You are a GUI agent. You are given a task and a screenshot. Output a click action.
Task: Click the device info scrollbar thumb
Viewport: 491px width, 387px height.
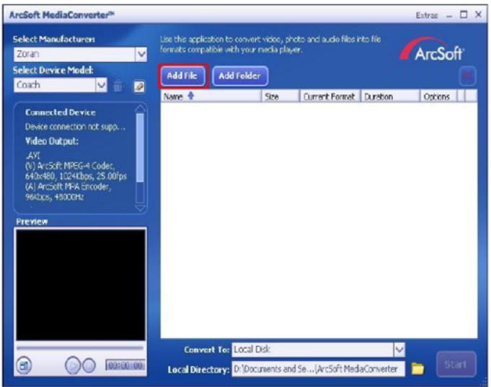click(141, 148)
